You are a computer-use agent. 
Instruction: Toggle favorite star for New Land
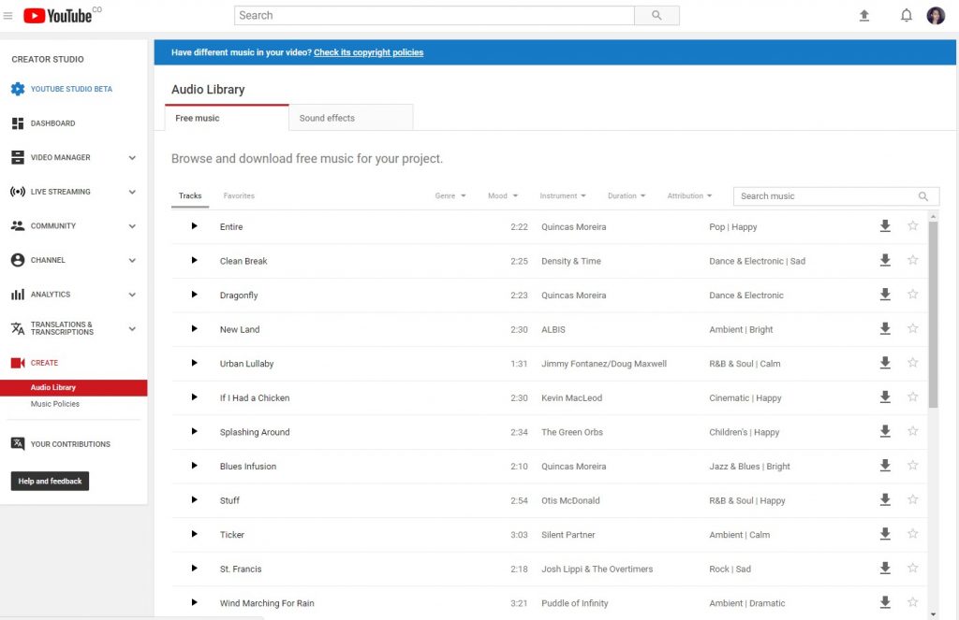click(x=912, y=328)
